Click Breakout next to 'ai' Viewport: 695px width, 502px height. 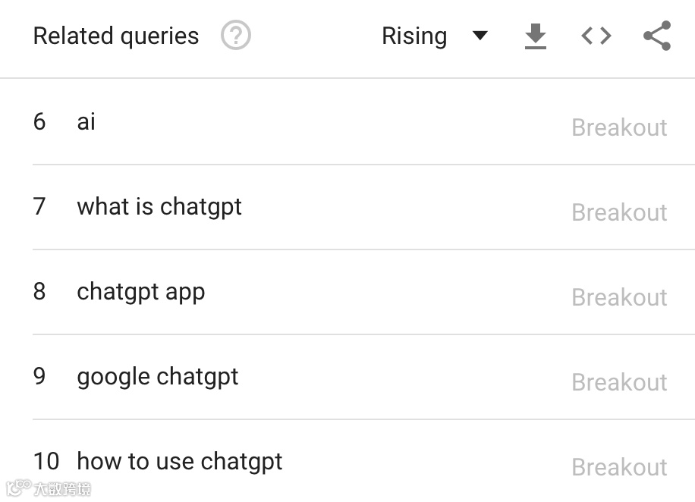point(619,127)
